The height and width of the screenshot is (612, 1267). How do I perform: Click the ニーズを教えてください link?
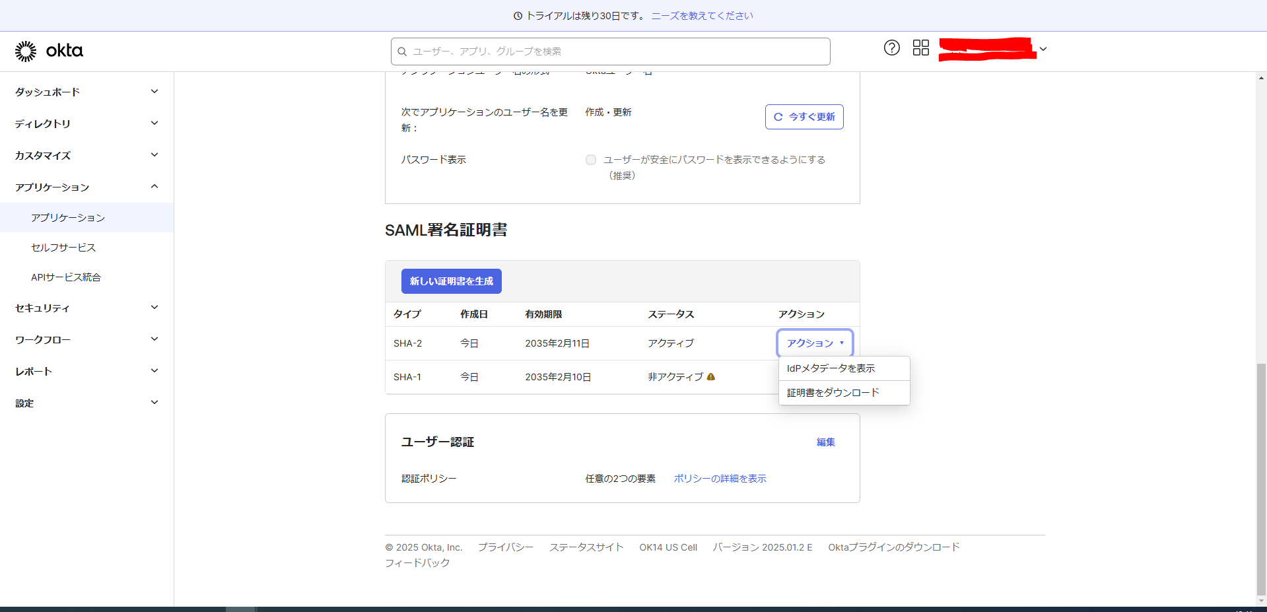(702, 16)
